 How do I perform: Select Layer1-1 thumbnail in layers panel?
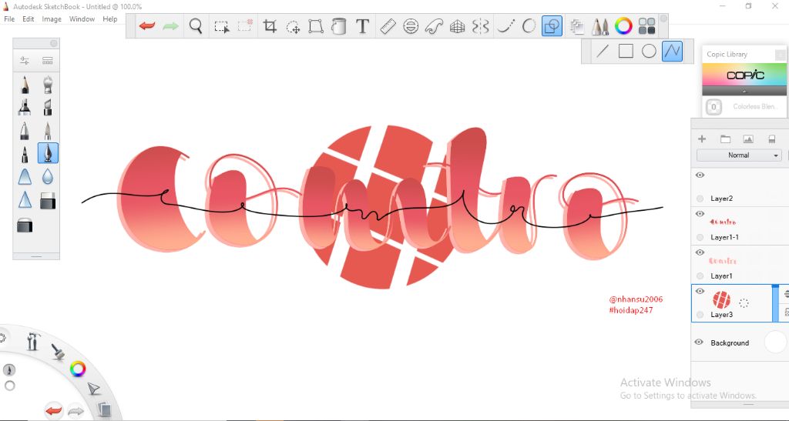coord(723,222)
